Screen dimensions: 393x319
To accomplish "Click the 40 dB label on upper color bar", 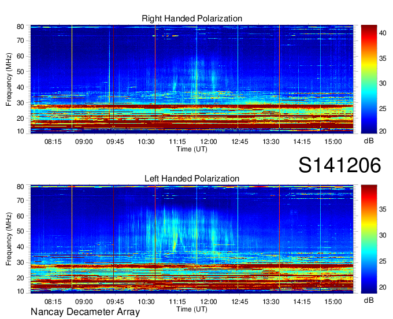I will pyautogui.click(x=383, y=33).
